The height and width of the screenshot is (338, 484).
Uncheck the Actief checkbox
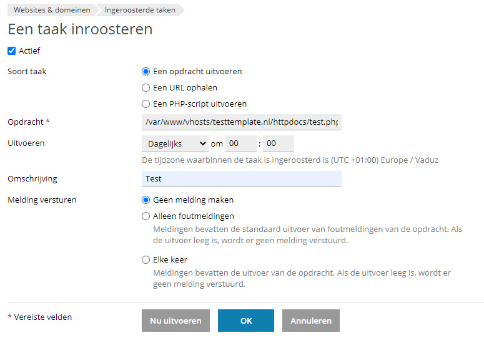click(x=11, y=51)
